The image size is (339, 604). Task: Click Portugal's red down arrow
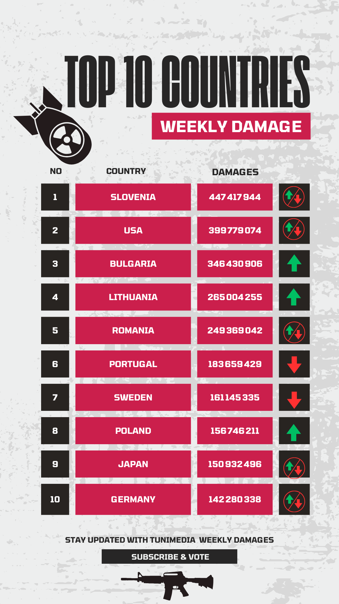(x=294, y=364)
